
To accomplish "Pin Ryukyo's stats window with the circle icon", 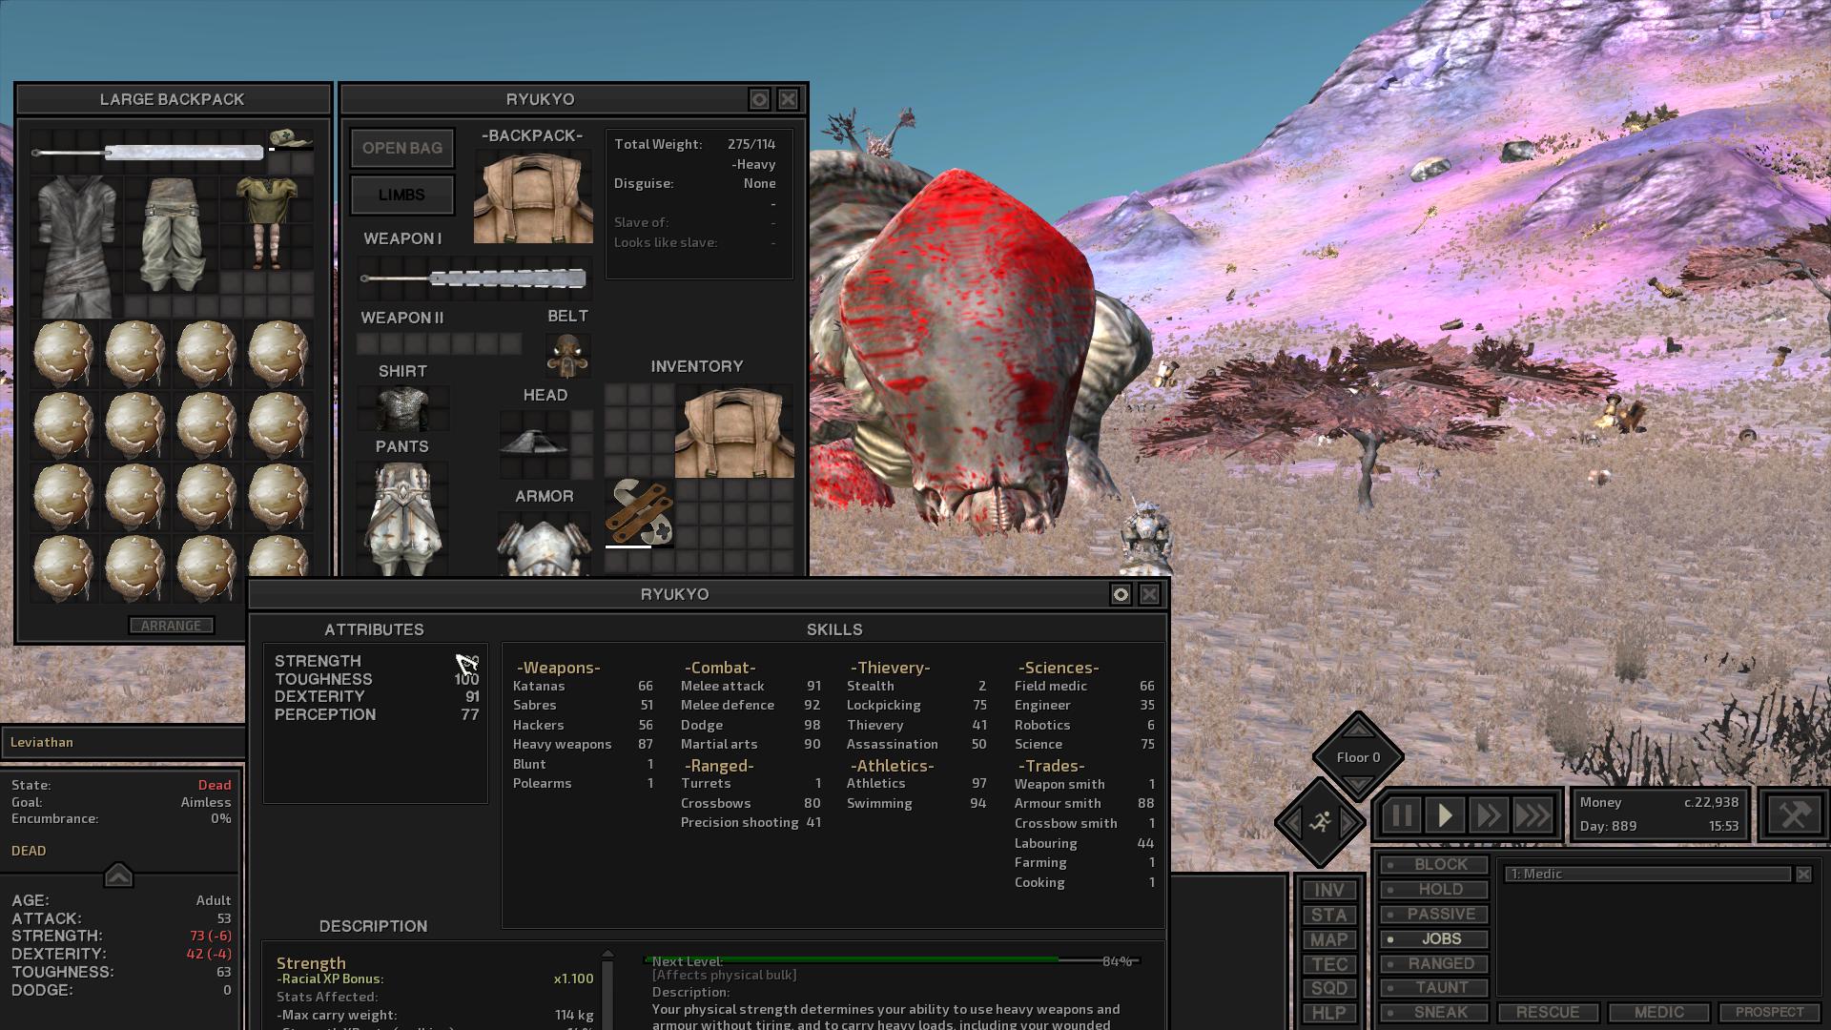I will [x=1121, y=594].
